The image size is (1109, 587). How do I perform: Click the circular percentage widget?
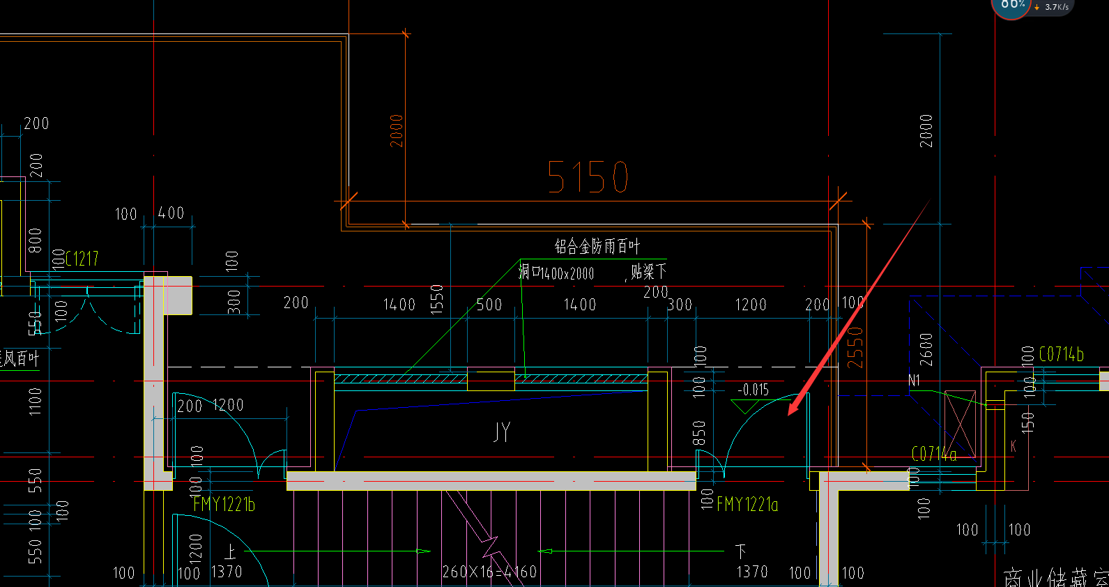(1011, 6)
